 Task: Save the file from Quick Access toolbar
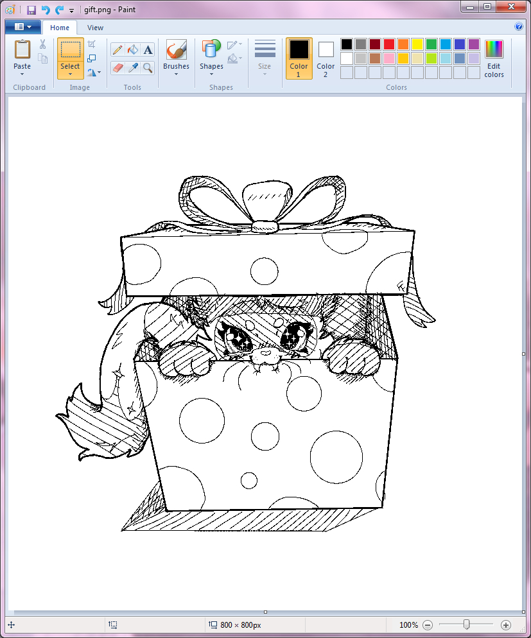(x=31, y=10)
